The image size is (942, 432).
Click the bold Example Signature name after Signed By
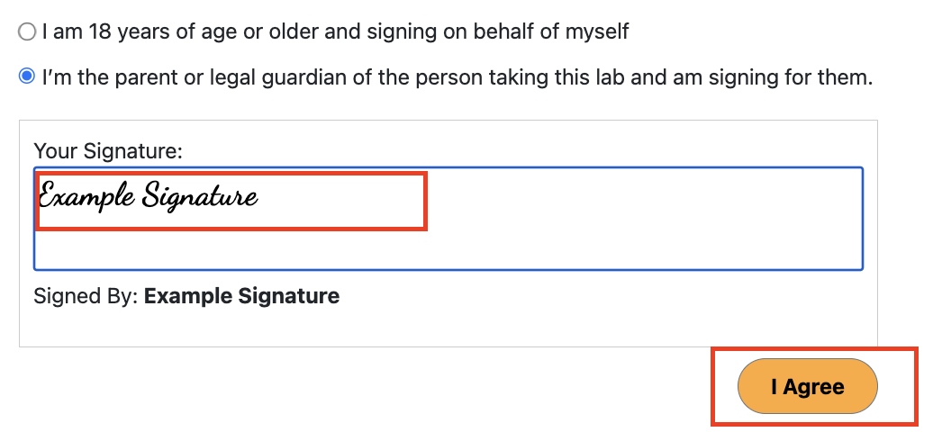[x=241, y=296]
